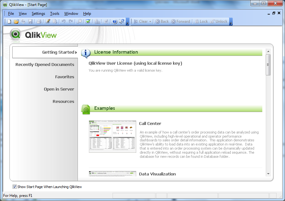Open the Window menu
This screenshot has height=201, width=285.
point(71,14)
